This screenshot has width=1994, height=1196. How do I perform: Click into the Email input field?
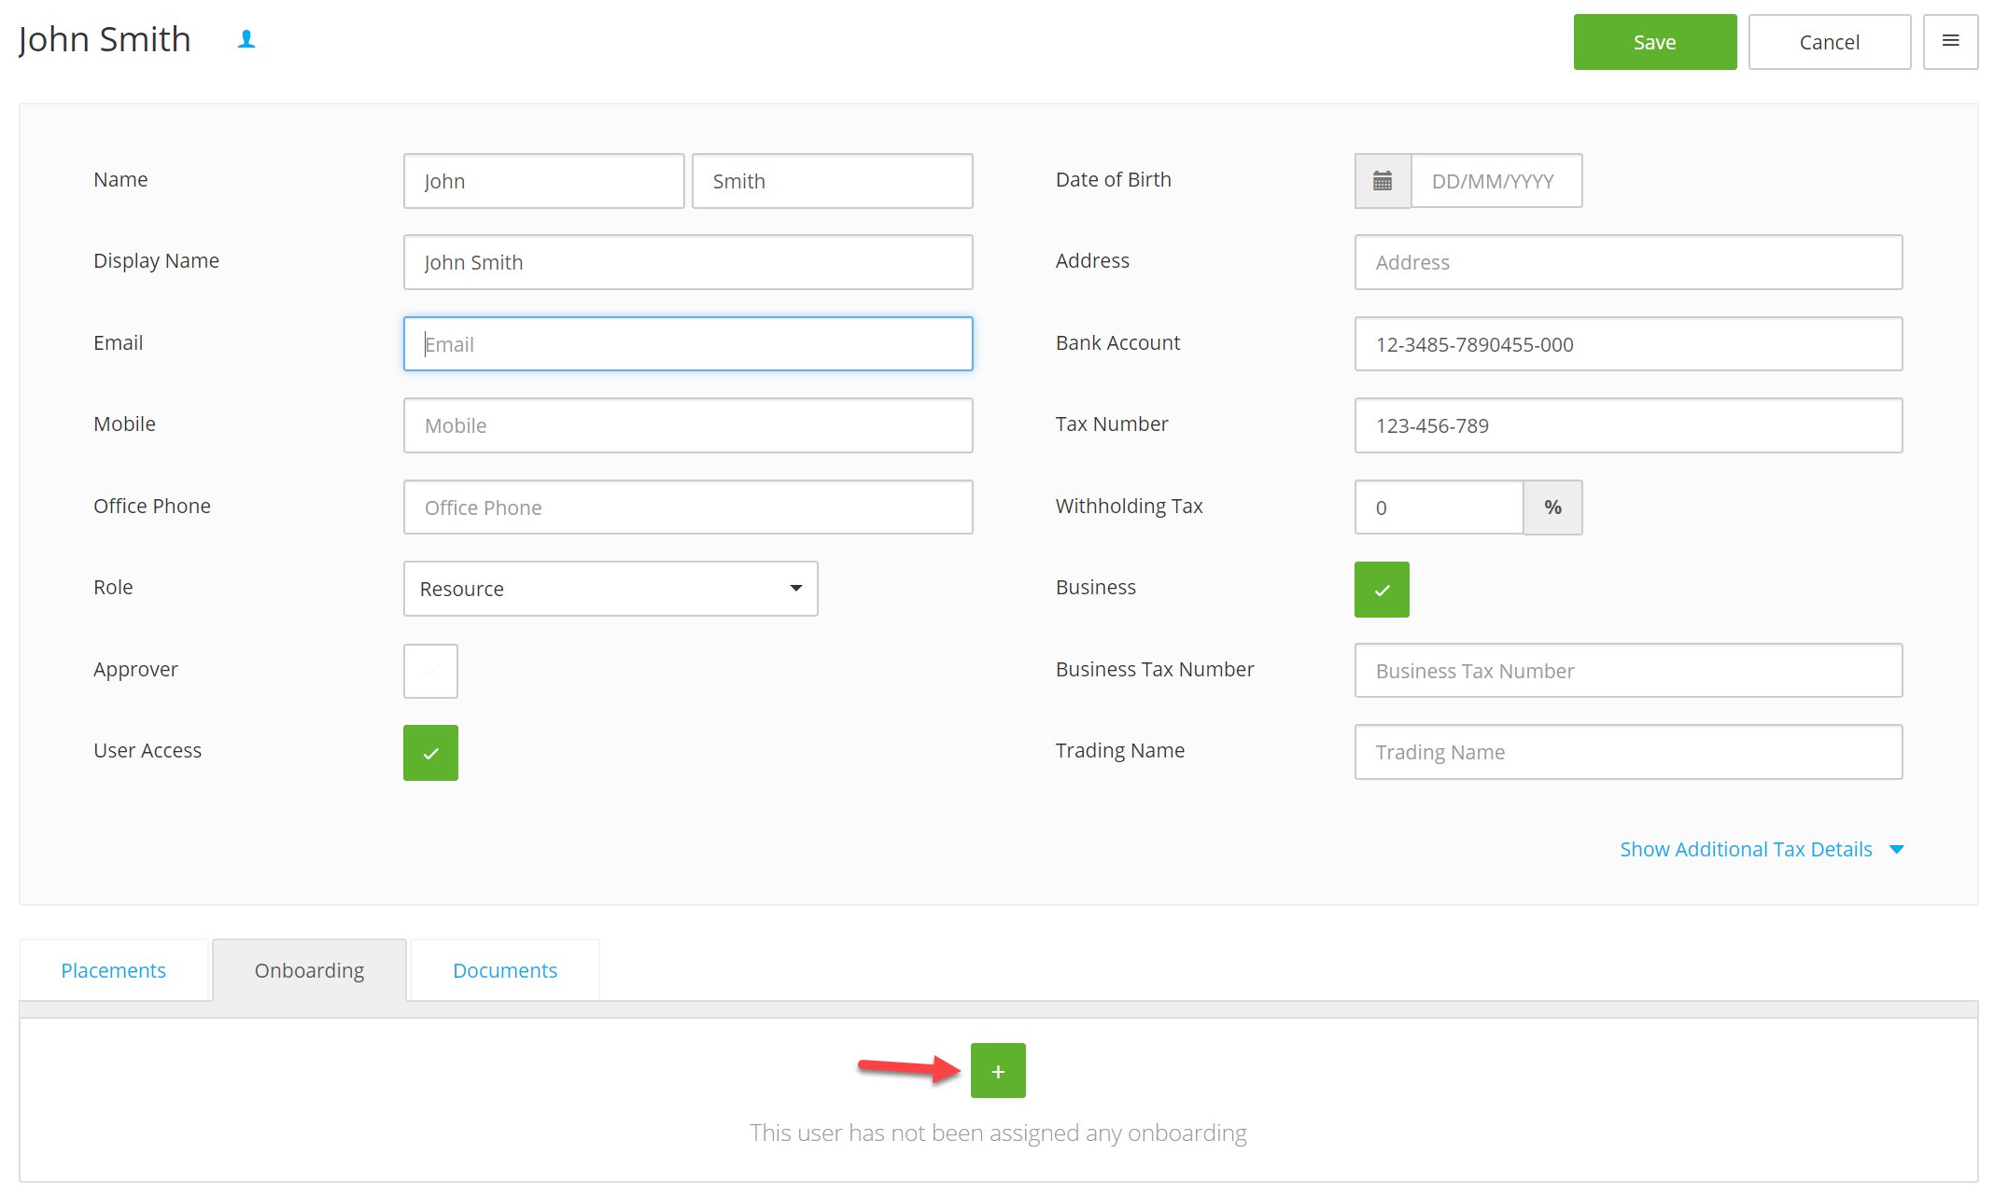pyautogui.click(x=688, y=344)
